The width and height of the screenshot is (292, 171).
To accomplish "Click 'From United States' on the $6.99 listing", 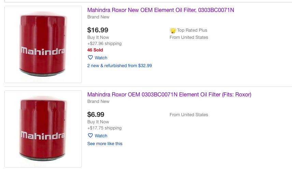I will coord(189,115).
